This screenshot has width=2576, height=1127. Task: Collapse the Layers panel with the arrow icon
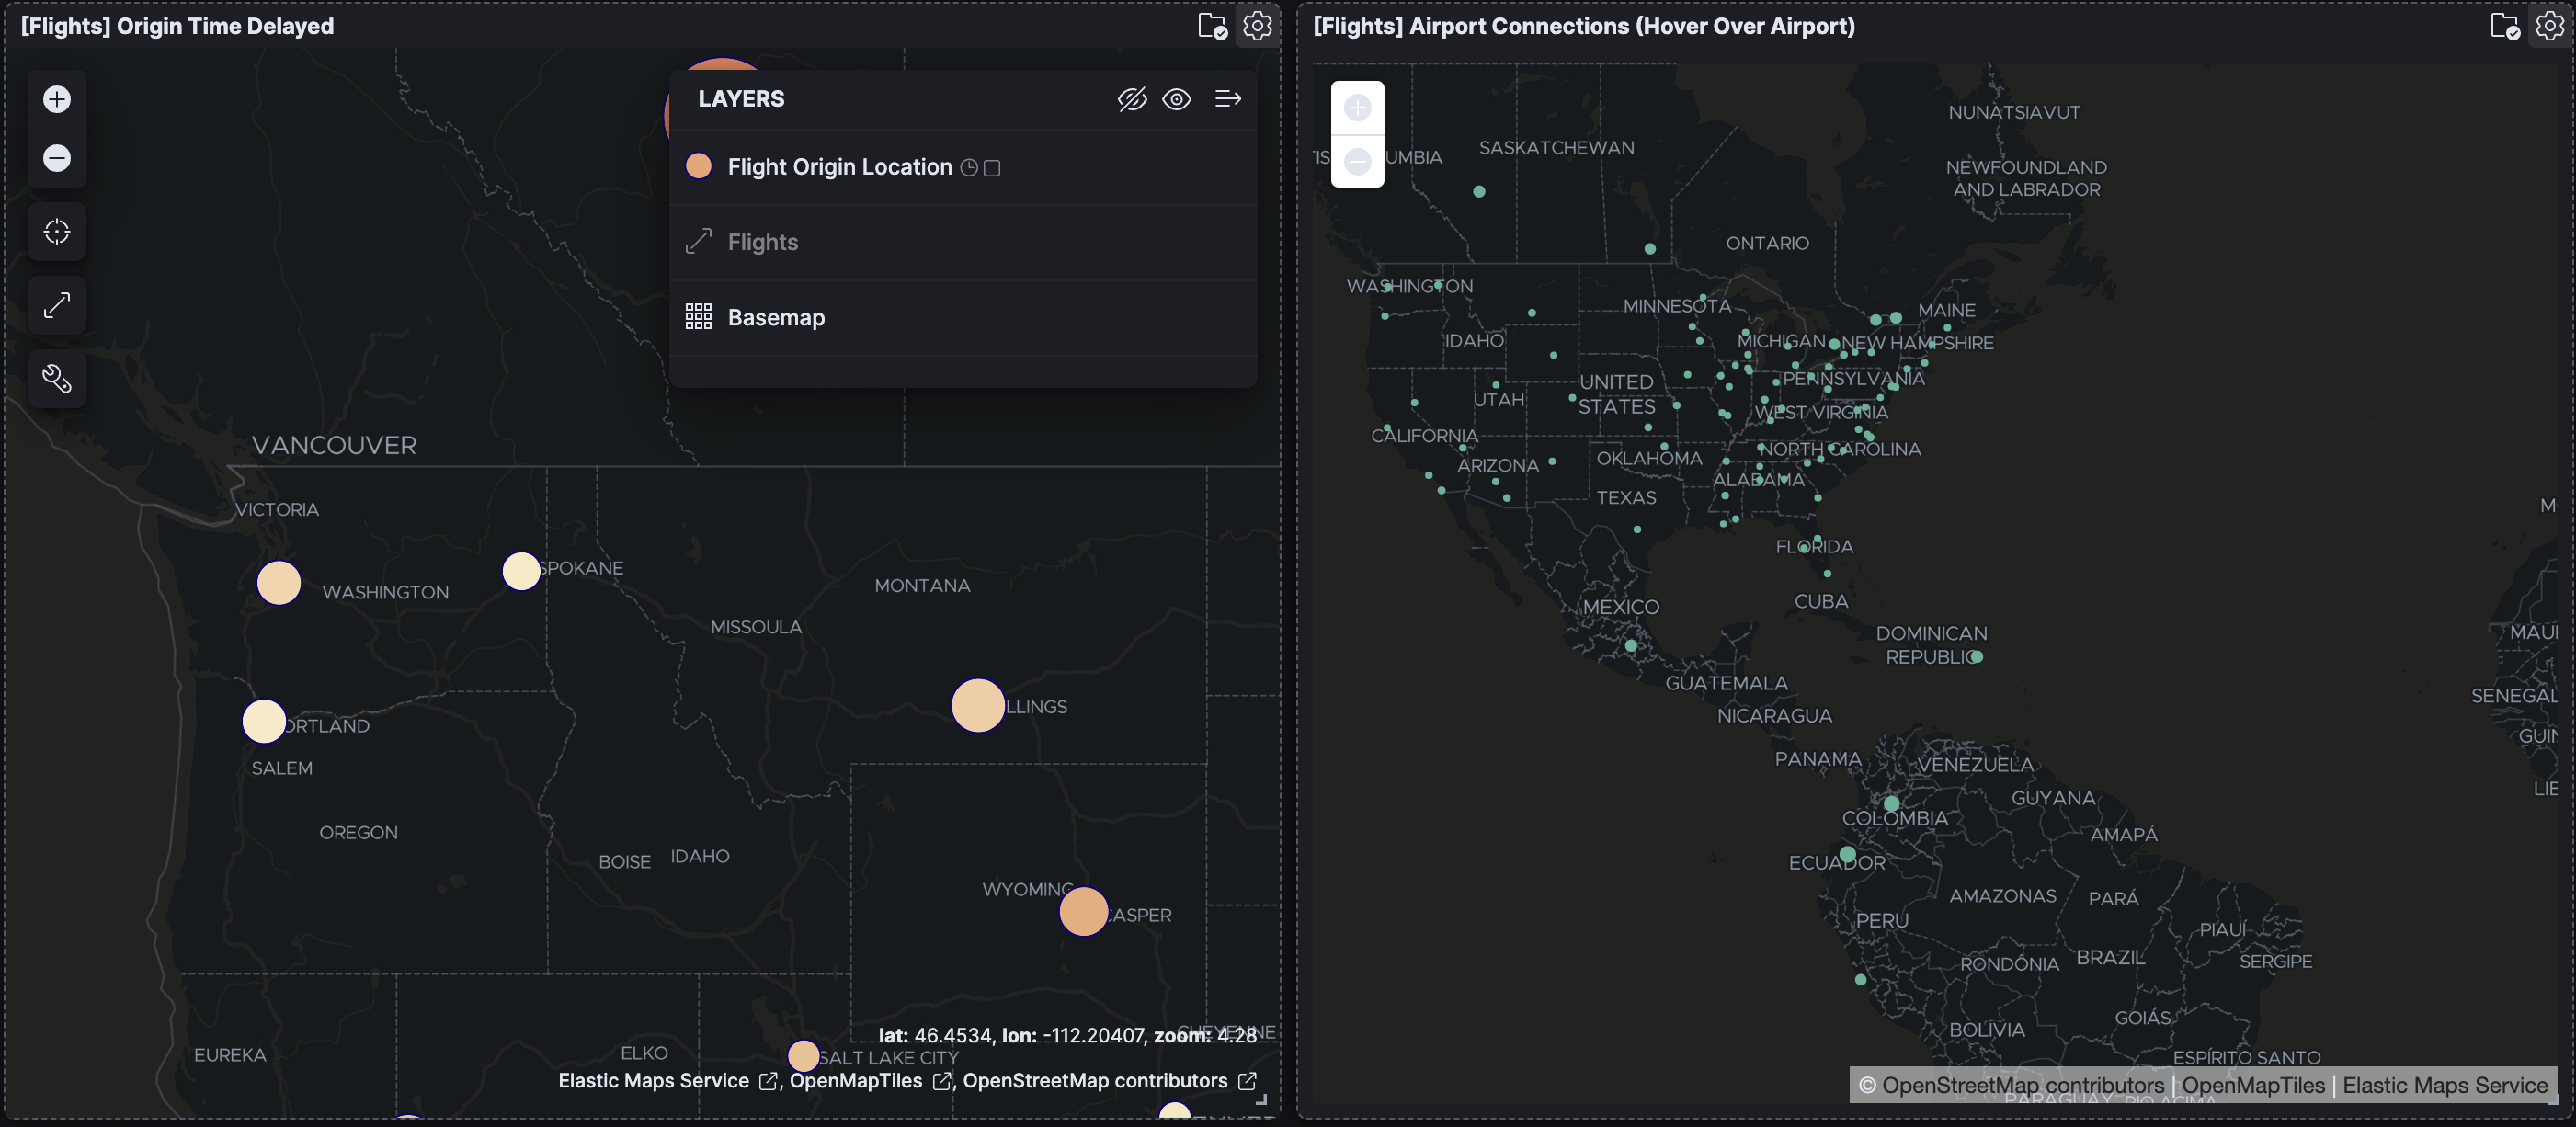(1227, 99)
